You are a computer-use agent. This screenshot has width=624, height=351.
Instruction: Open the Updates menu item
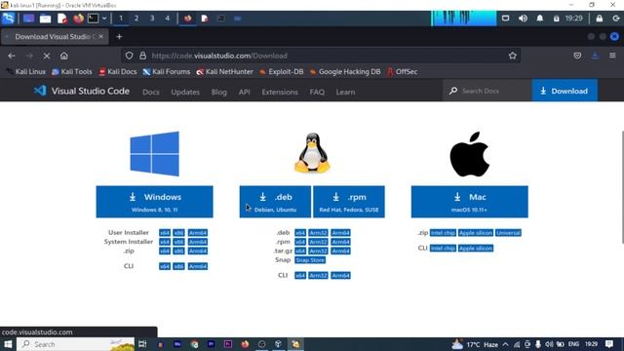(x=185, y=92)
